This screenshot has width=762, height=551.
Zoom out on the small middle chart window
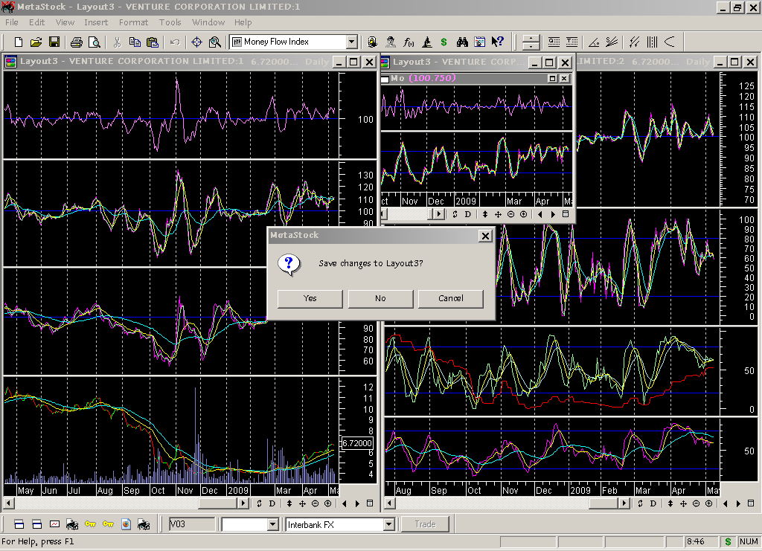[x=510, y=214]
